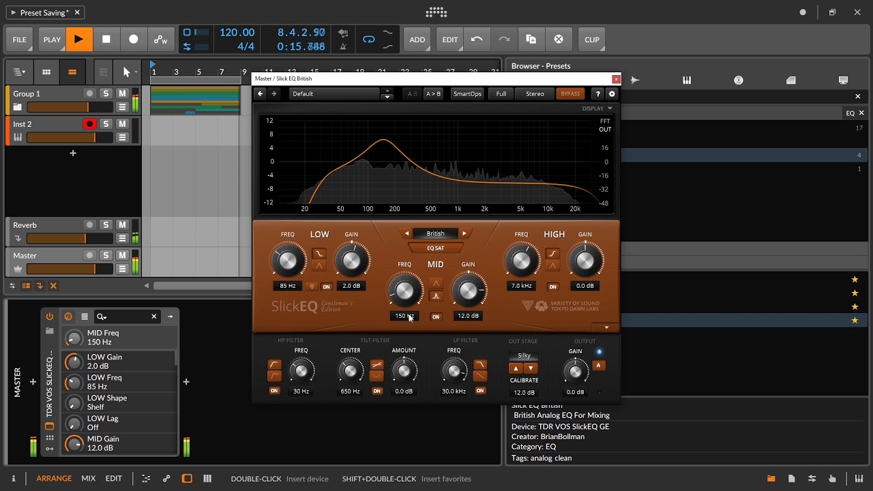
Task: Switch to the MIX view tab
Action: [x=89, y=479]
